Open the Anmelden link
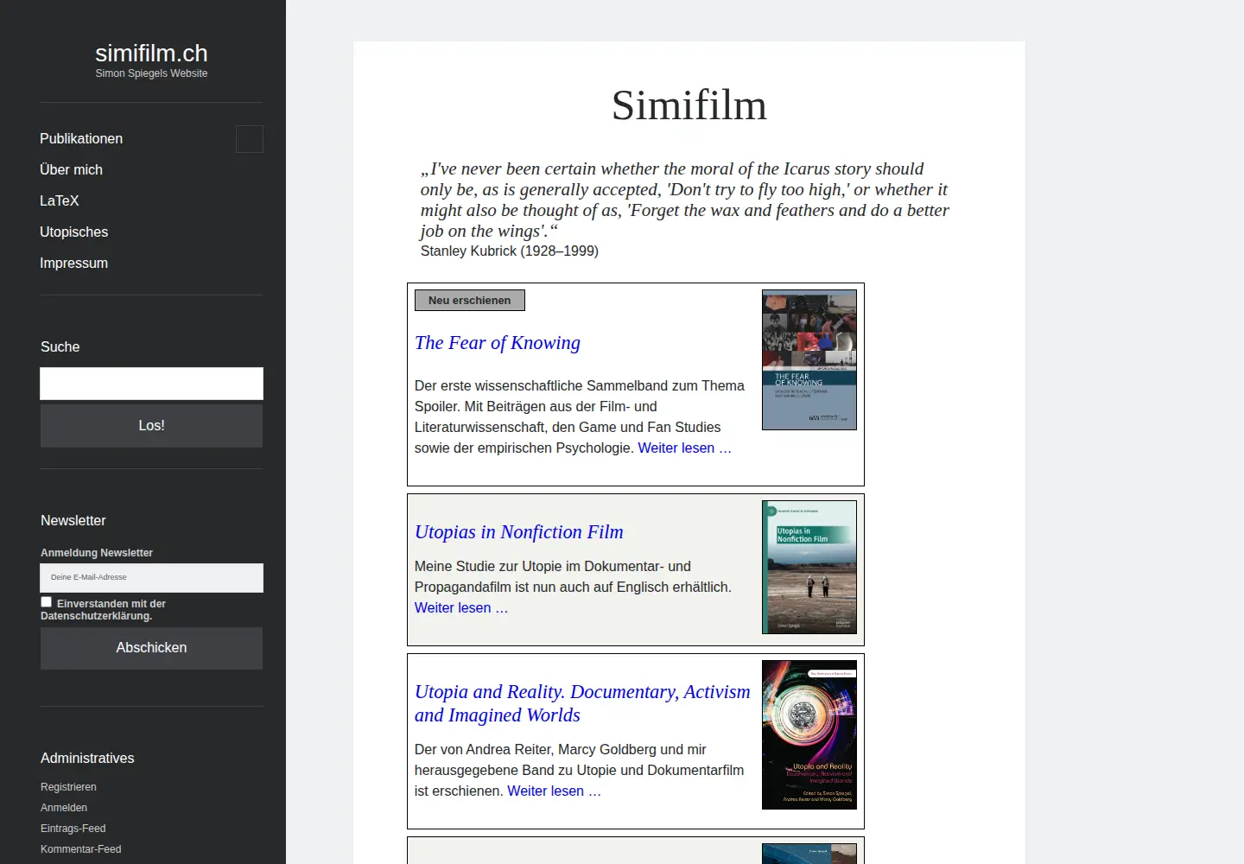The image size is (1244, 864). 64,808
